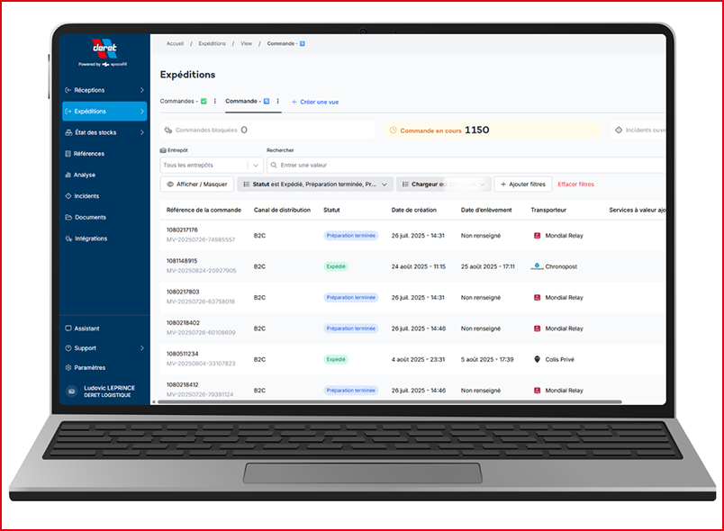Viewport: 724px width, 531px height.
Task: Open the Statut filter dropdown
Action: [x=315, y=184]
